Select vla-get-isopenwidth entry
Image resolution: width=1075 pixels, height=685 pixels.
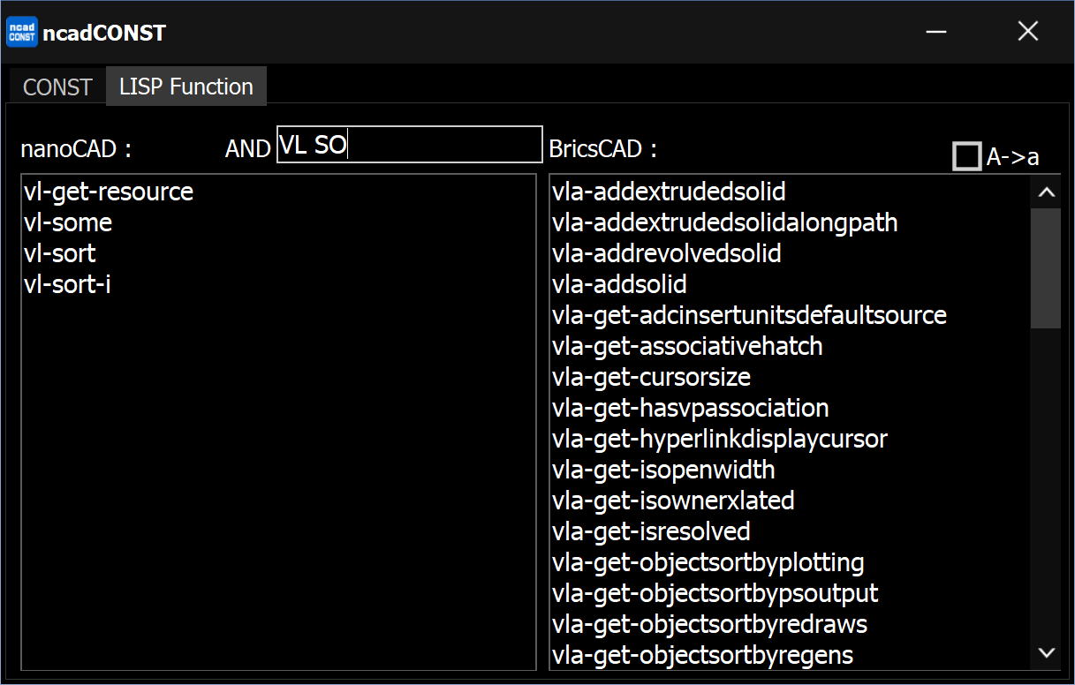click(791, 470)
